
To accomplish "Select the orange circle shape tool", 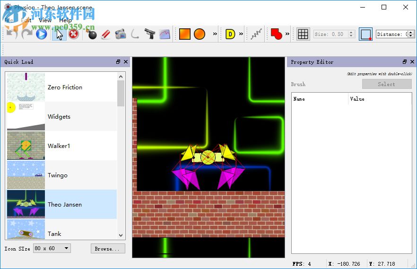I will pyautogui.click(x=200, y=34).
